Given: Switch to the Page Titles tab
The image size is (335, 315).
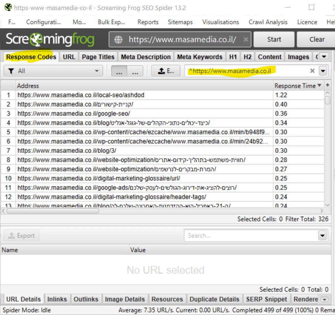Looking at the screenshot, I should click(x=98, y=57).
